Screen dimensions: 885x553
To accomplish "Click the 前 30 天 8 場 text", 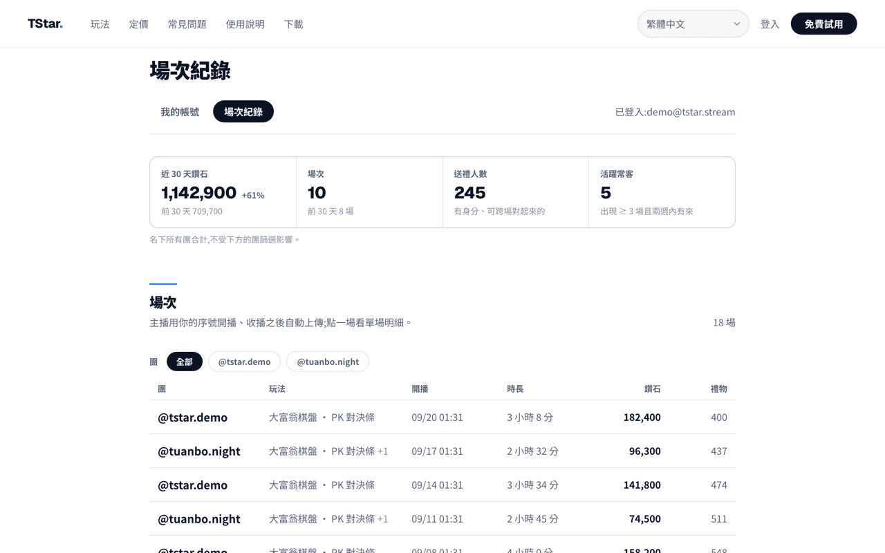I will coord(330,211).
